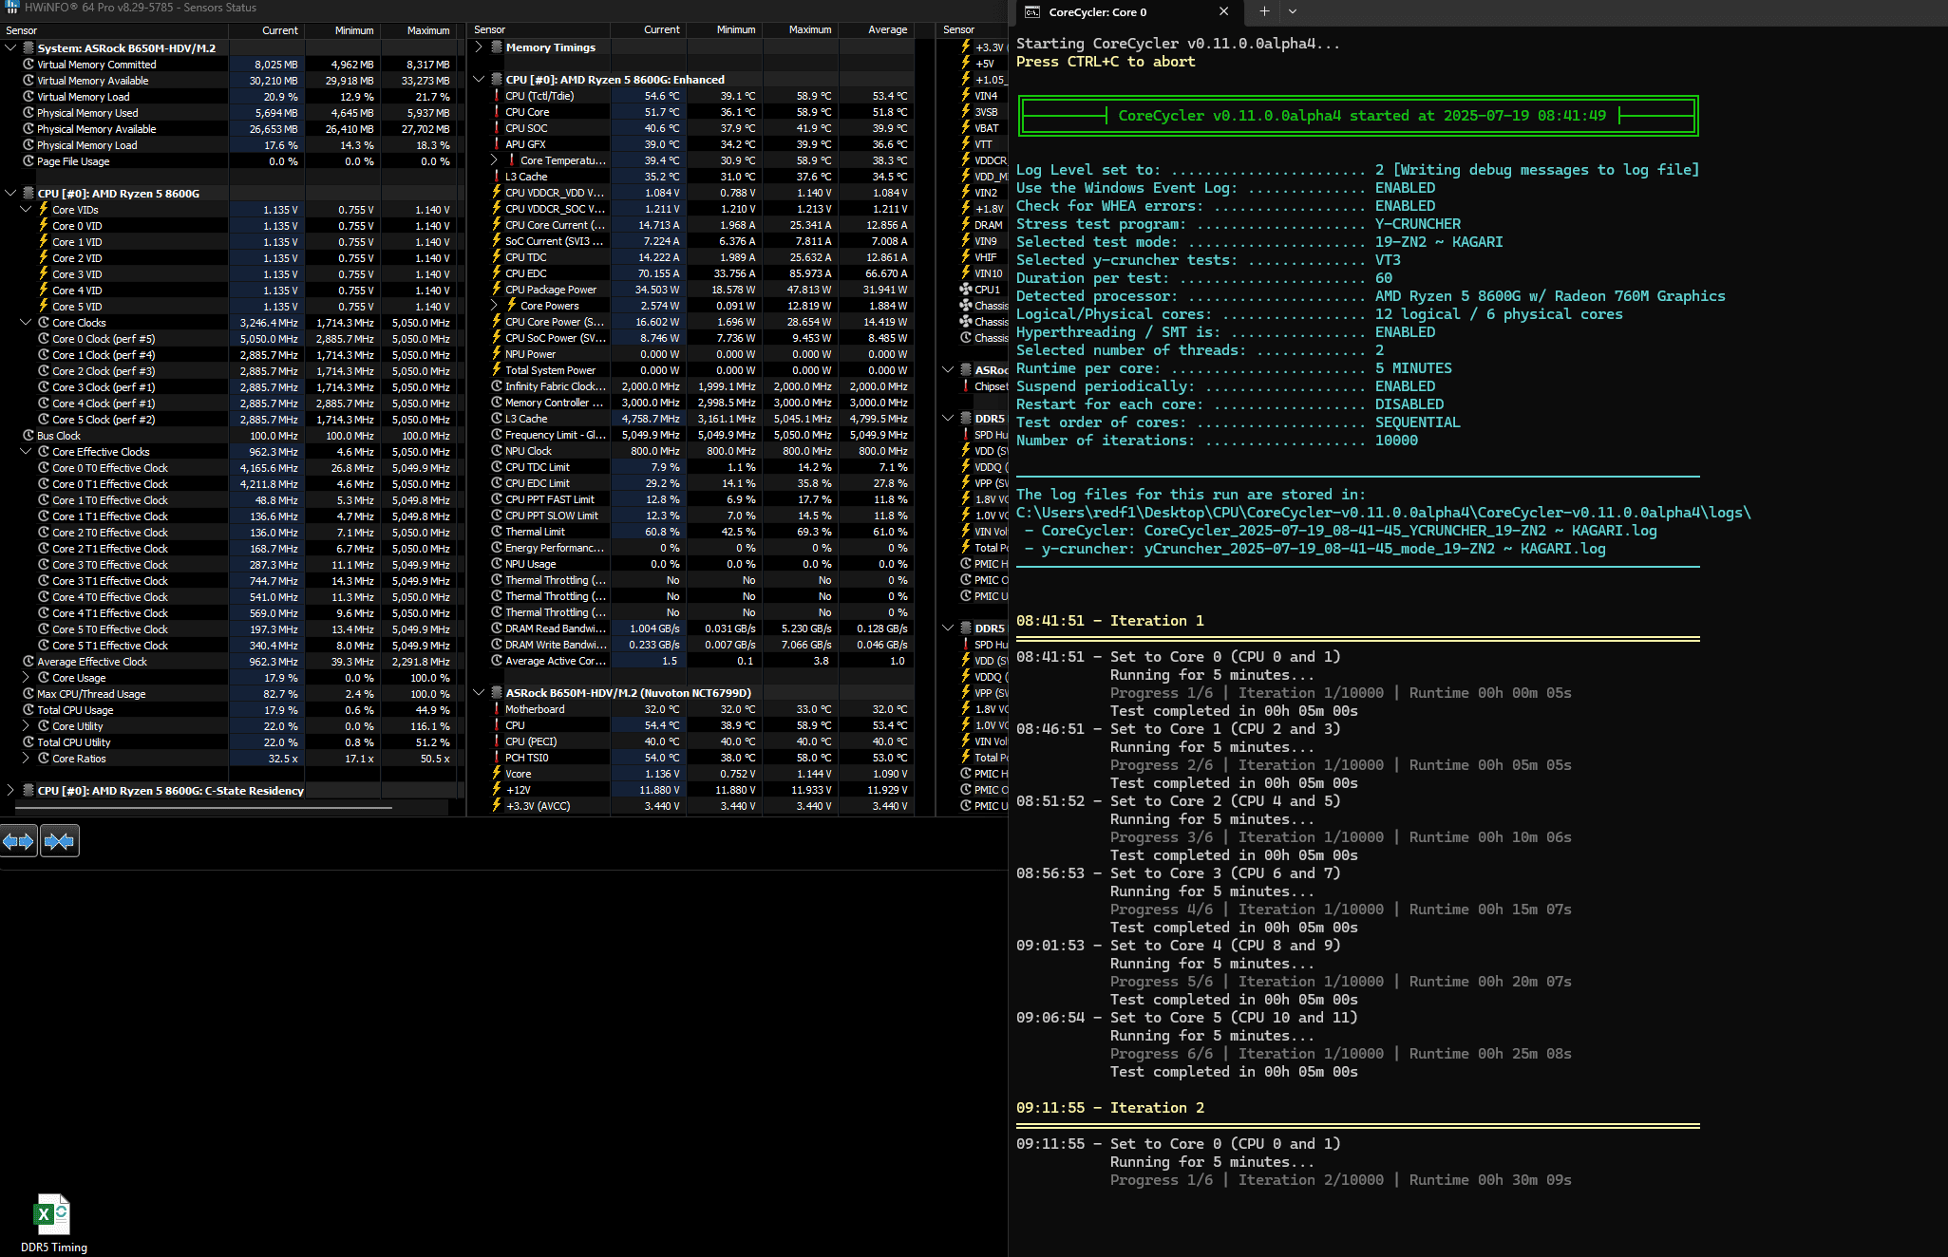Select the CoreCycler: Core 0 terminal tab
The image size is (1948, 1257).
coord(1127,11)
